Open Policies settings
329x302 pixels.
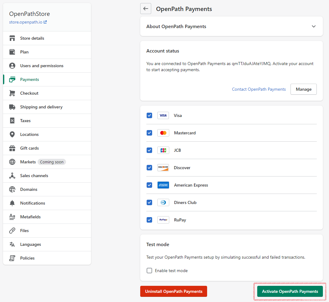47,258
